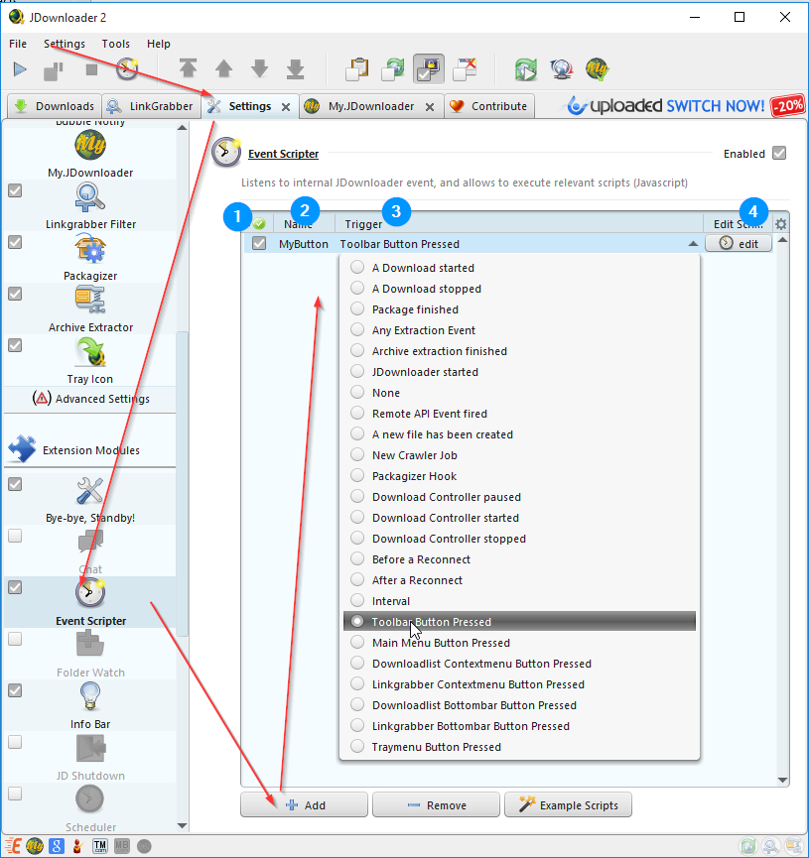Choose 'Traymenu Button Pressed' trigger

point(519,747)
